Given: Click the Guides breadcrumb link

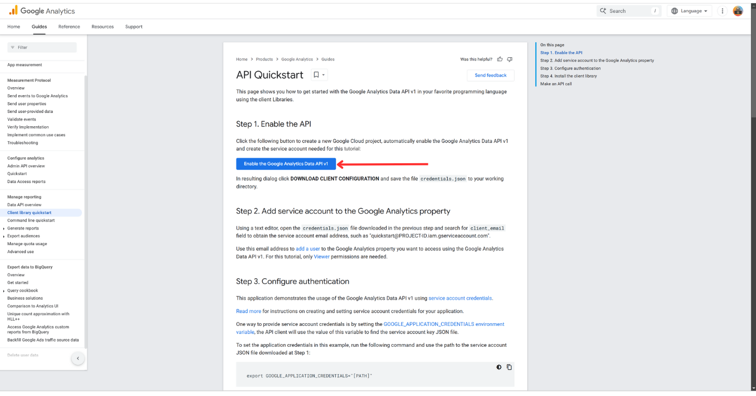Looking at the screenshot, I should [x=328, y=59].
